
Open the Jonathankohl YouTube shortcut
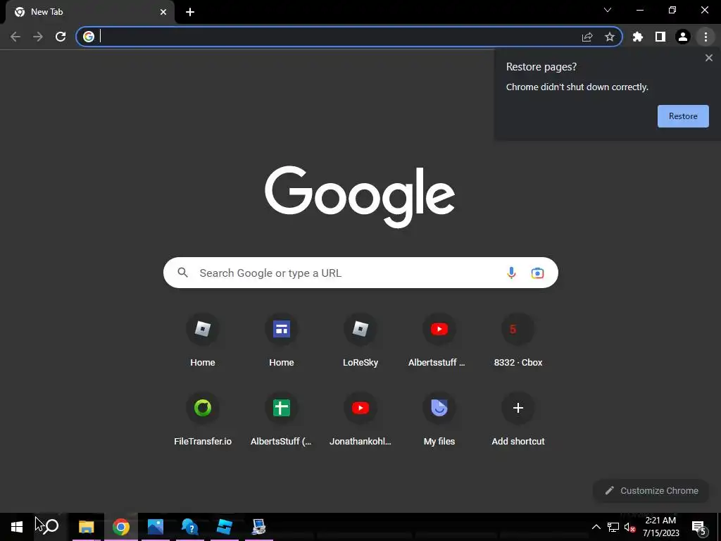(x=360, y=419)
